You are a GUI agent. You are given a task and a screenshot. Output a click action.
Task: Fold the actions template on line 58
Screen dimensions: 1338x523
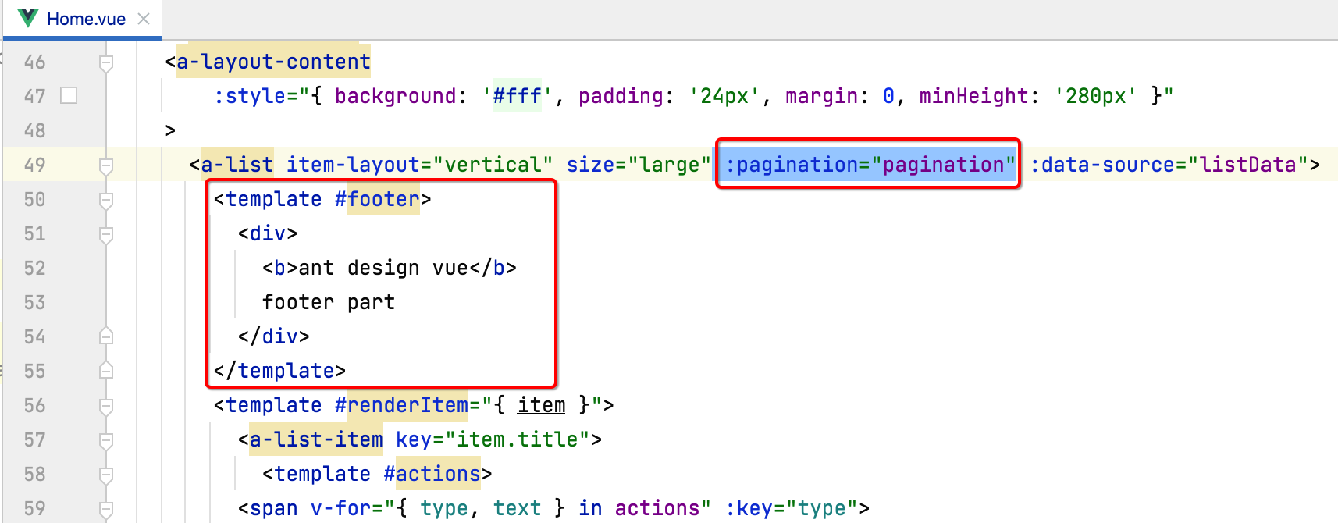(107, 475)
